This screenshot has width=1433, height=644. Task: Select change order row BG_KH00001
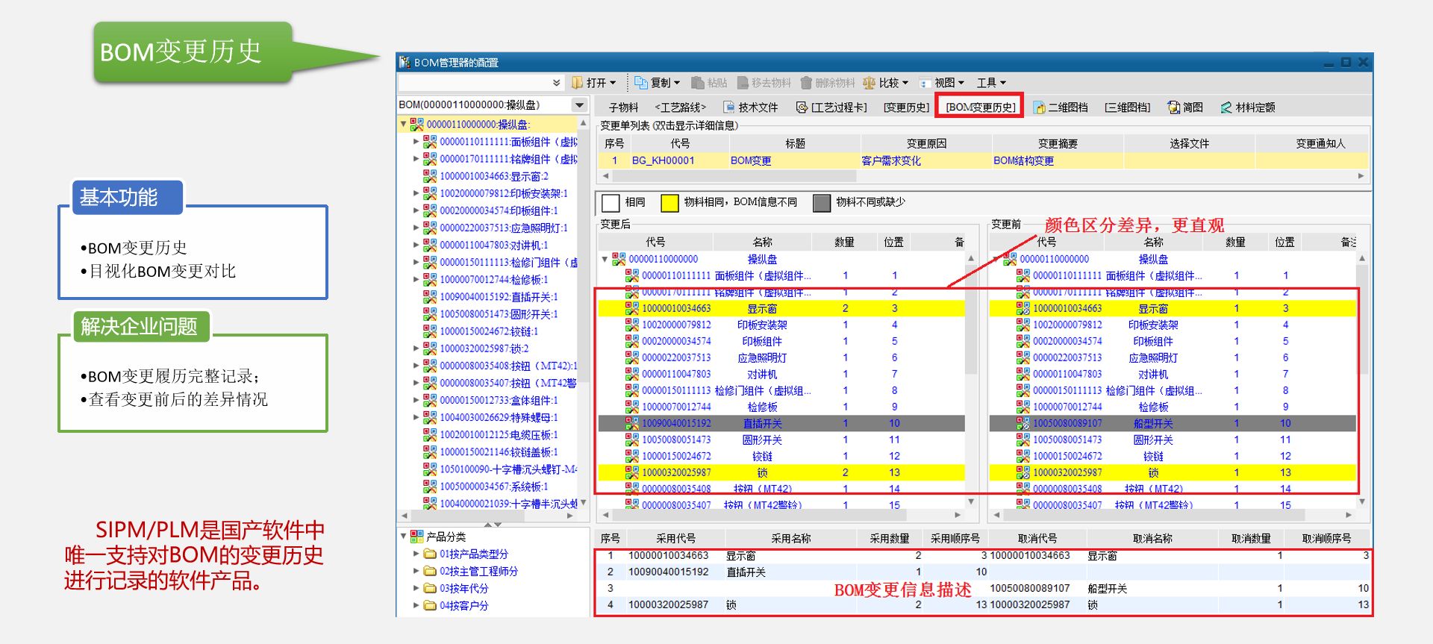[663, 160]
